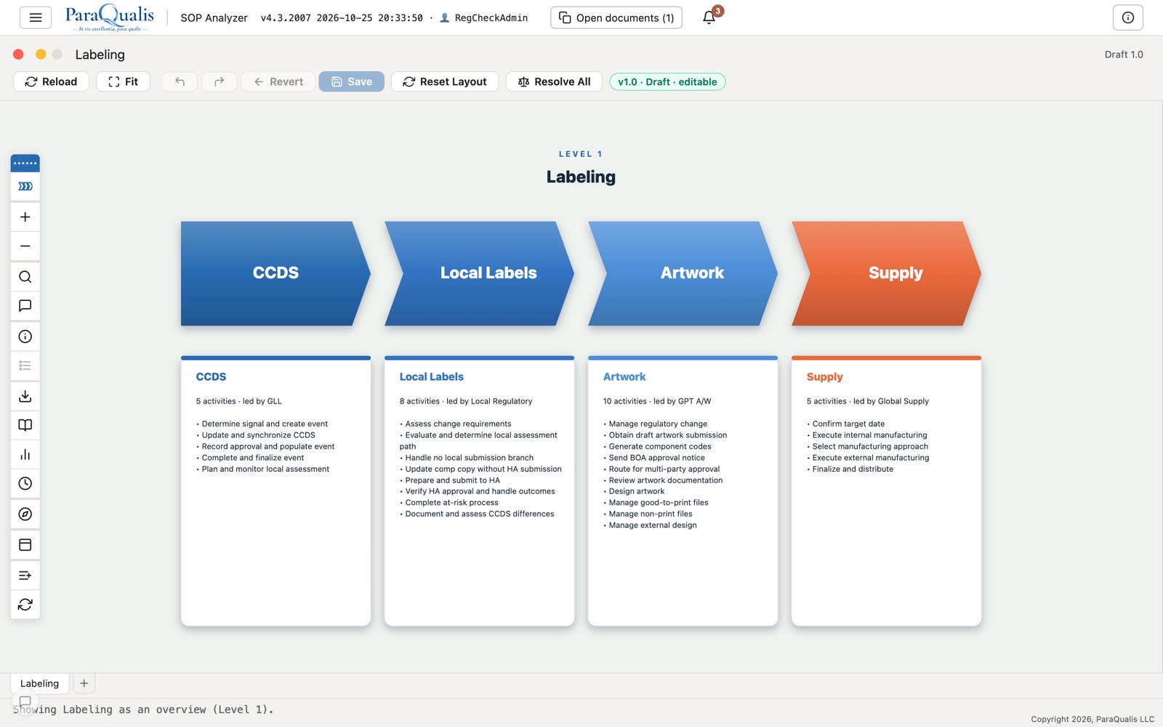Click the chevrons process icon in sidebar
The width and height of the screenshot is (1163, 727).
25,187
